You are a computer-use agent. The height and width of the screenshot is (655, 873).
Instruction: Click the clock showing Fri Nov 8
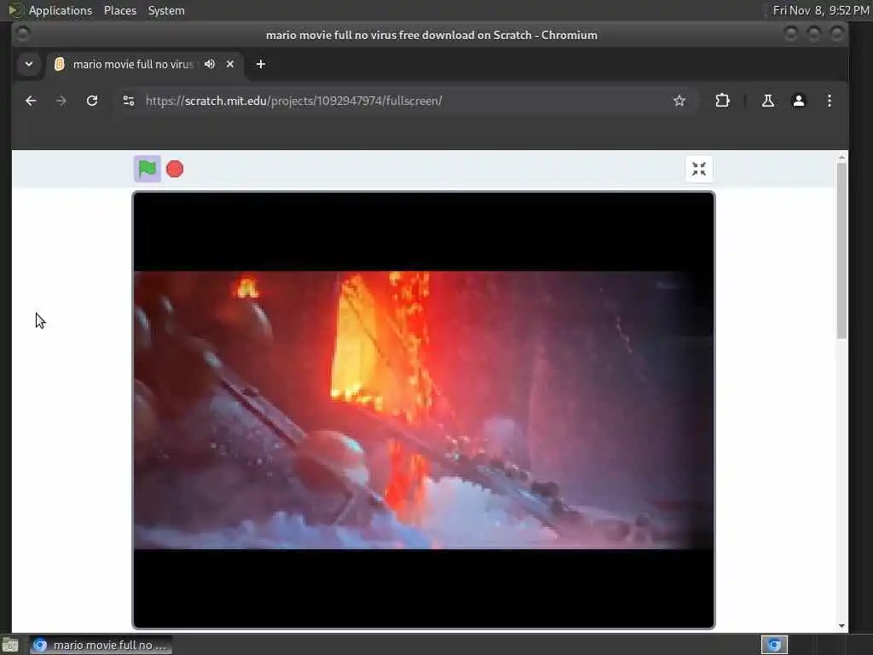tap(821, 10)
